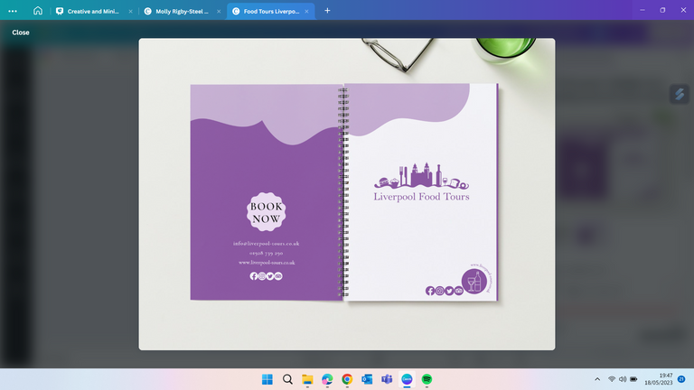Open a new tab with plus button
Screen dimensions: 694x390
[x=327, y=11]
